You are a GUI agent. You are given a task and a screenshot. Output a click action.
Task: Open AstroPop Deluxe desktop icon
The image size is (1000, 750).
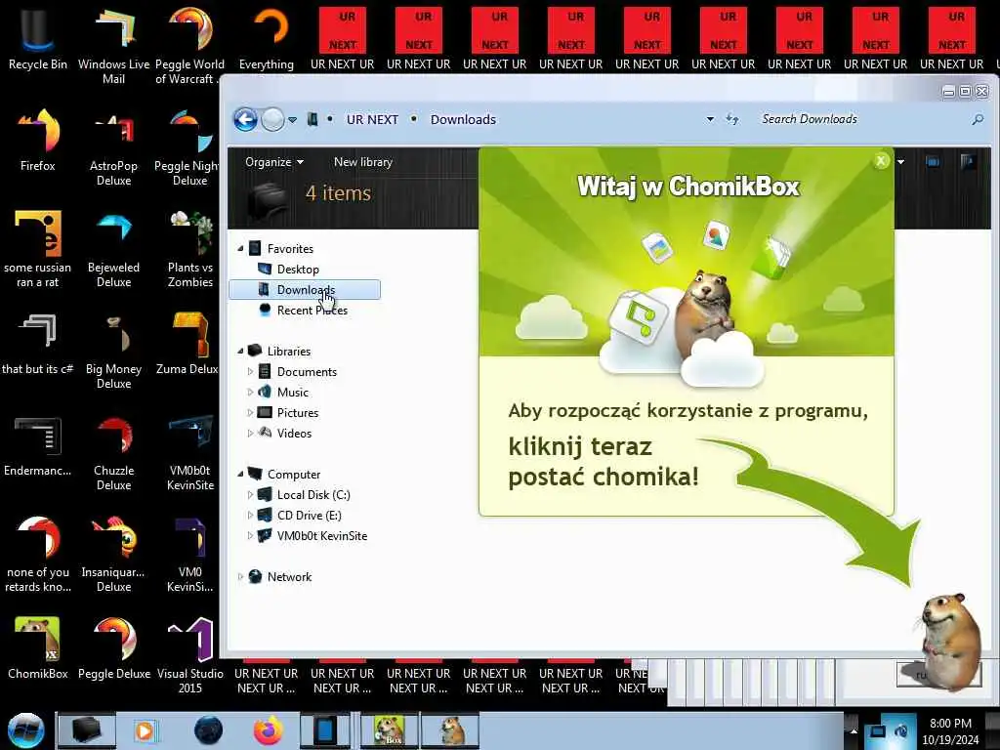[x=113, y=148]
